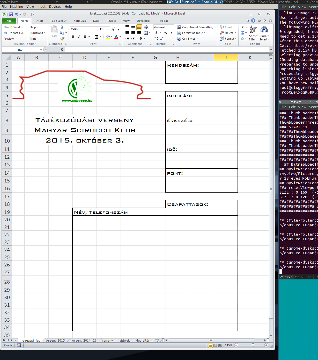Open the Calibri font name dropdown
The height and width of the screenshot is (360, 318).
pyautogui.click(x=97, y=29)
